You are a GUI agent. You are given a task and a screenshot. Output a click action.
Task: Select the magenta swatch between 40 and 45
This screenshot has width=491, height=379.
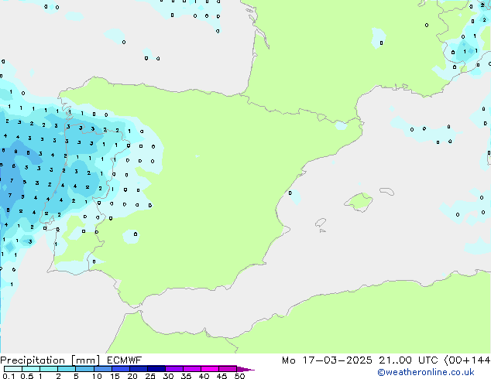click(x=210, y=369)
